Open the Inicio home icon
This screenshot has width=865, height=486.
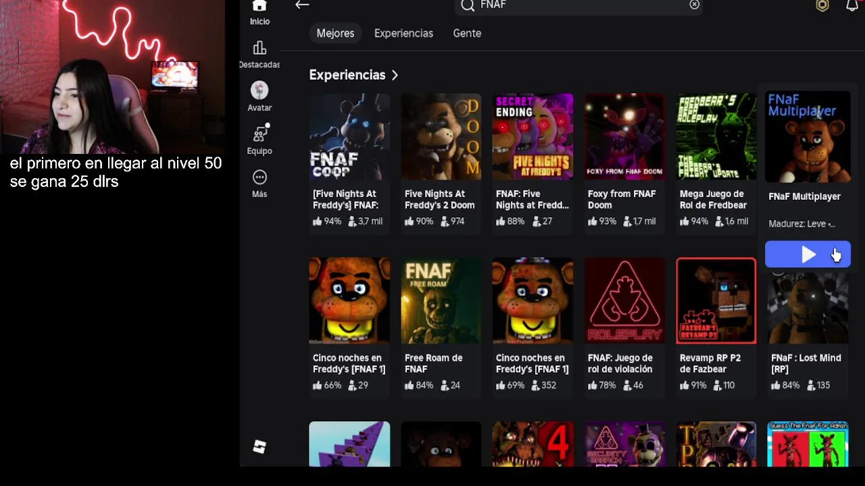[259, 6]
